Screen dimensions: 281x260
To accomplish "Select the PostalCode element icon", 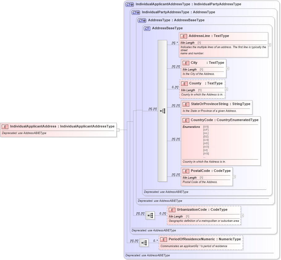I will [186, 171].
